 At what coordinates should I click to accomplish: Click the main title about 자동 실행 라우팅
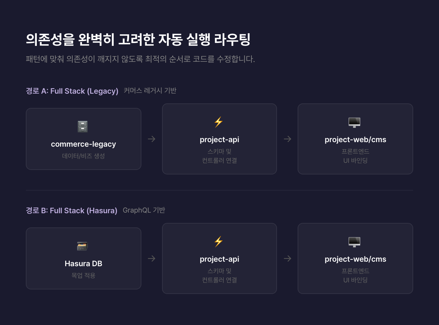[138, 39]
